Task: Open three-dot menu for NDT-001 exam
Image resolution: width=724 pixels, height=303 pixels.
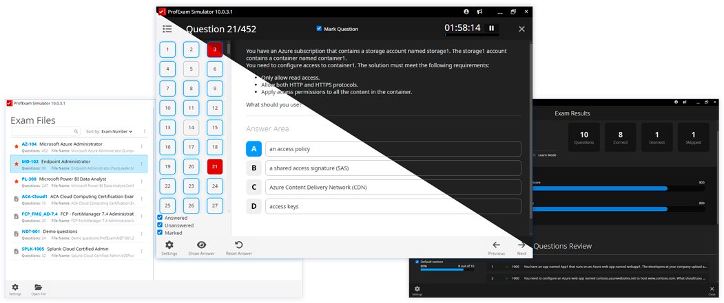Action: pos(142,234)
